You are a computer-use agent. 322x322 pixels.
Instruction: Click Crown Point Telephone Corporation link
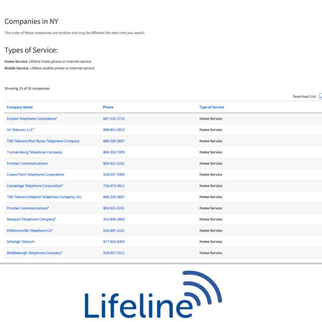click(x=35, y=174)
